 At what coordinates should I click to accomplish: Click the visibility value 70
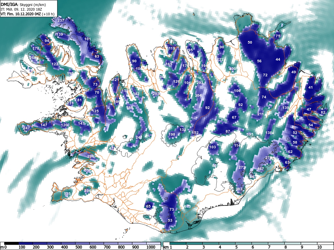[97, 92]
